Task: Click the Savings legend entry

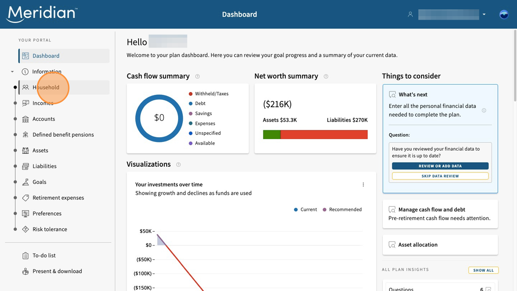Action: tap(200, 113)
